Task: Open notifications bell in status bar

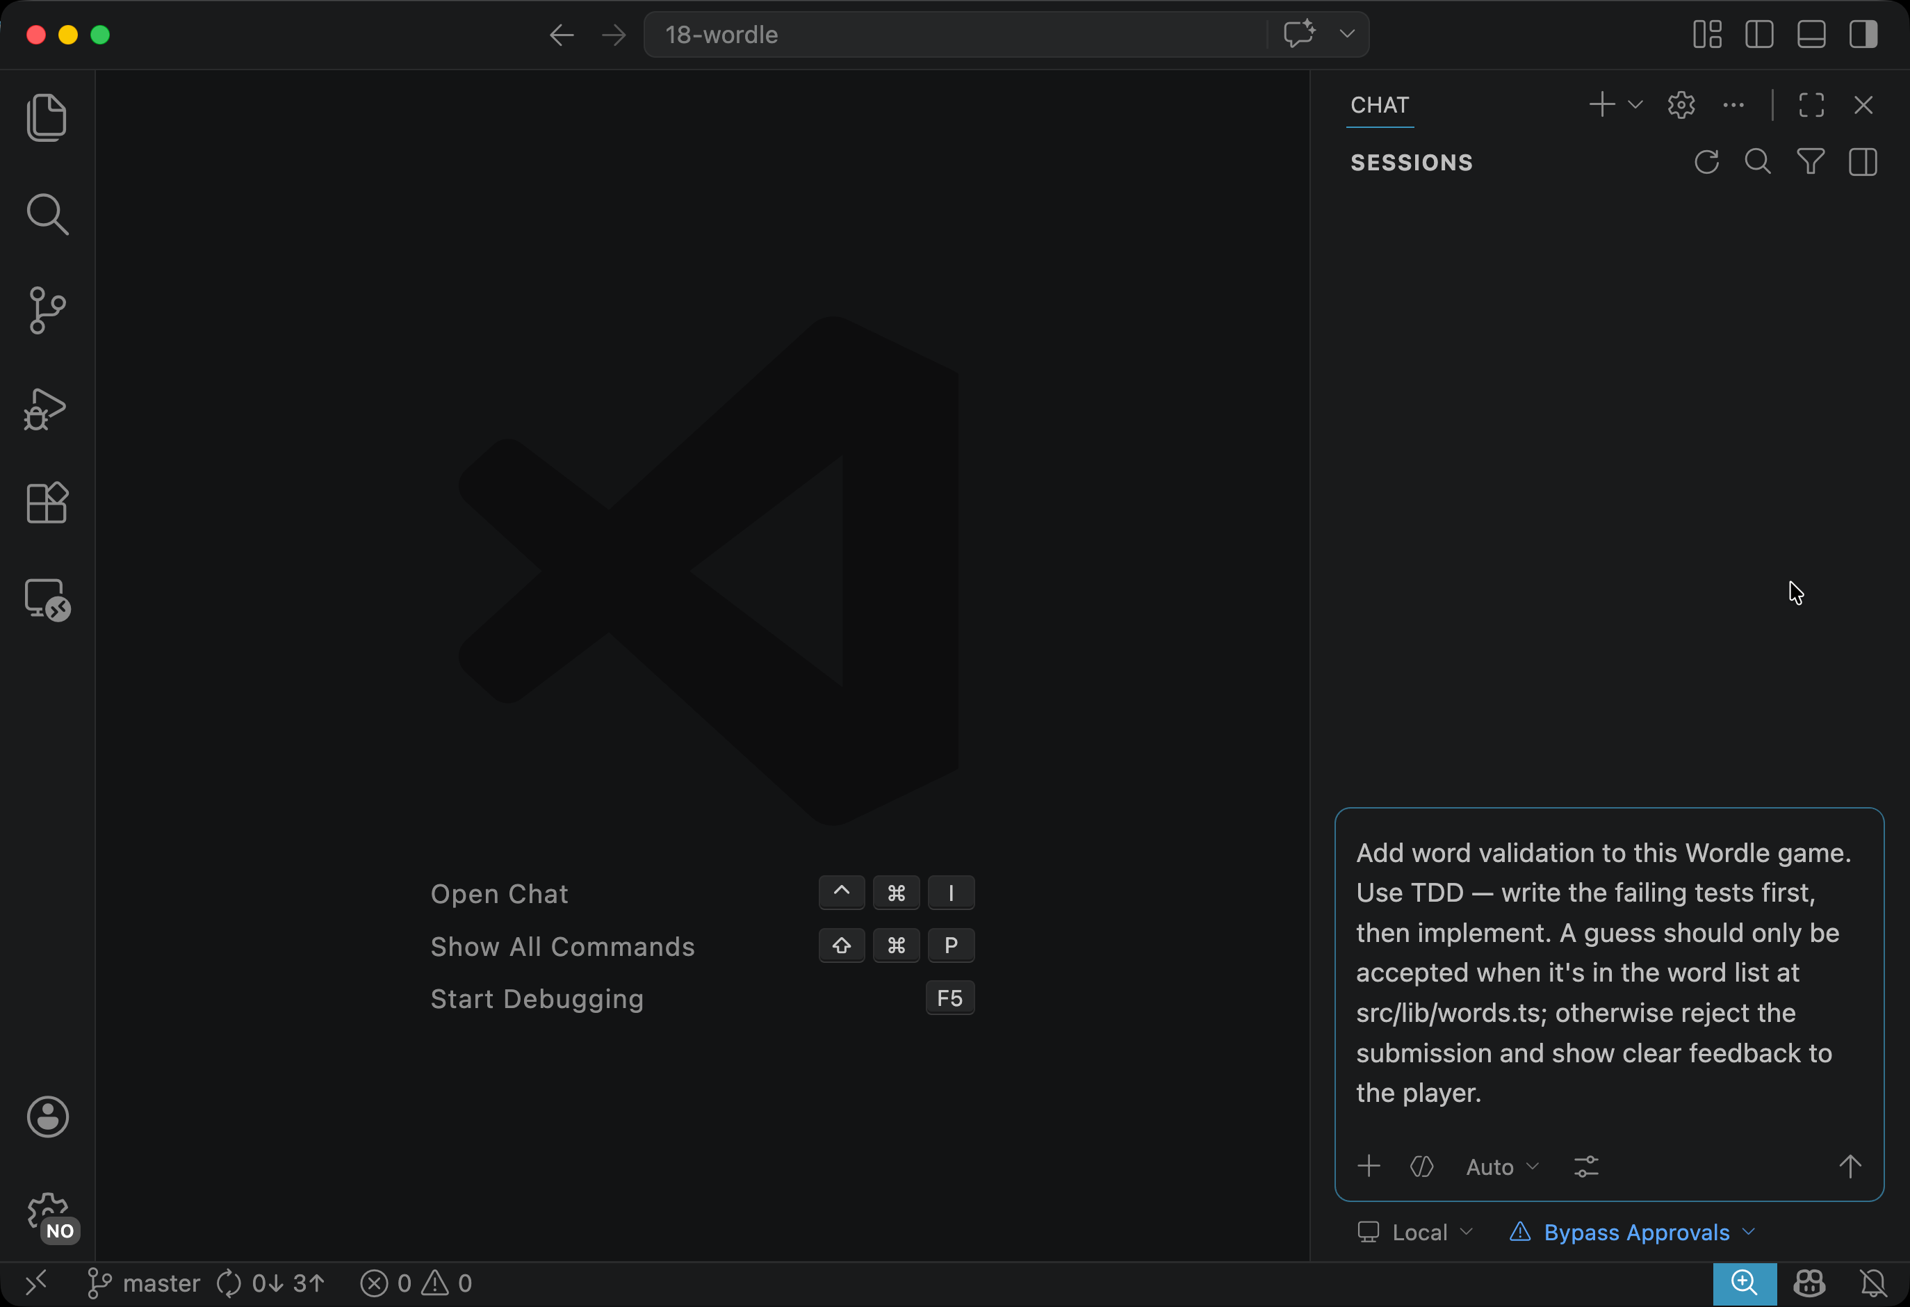Action: pyautogui.click(x=1873, y=1283)
